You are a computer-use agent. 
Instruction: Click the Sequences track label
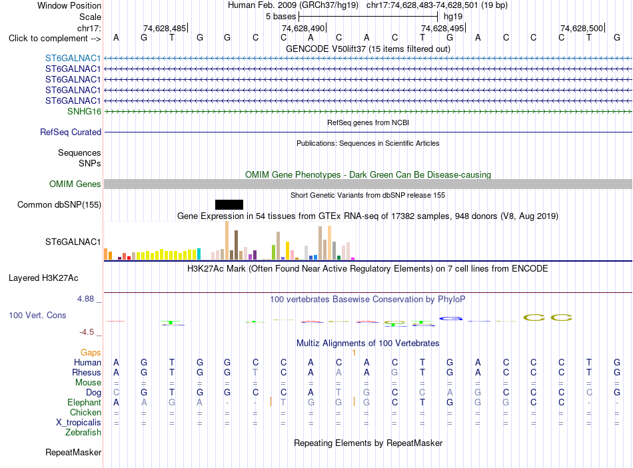(x=79, y=152)
